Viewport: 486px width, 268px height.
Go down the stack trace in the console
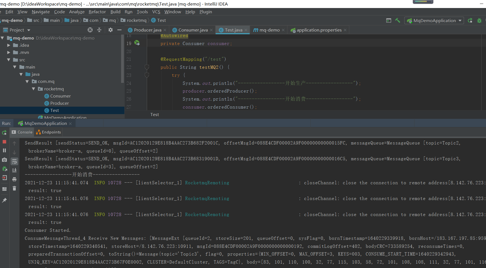coord(14,152)
